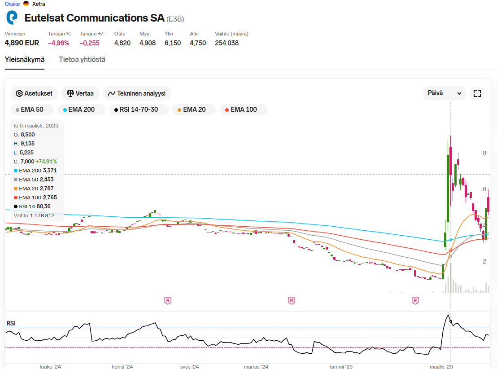Click the RSI panel label
497x369 pixels.
[11, 323]
